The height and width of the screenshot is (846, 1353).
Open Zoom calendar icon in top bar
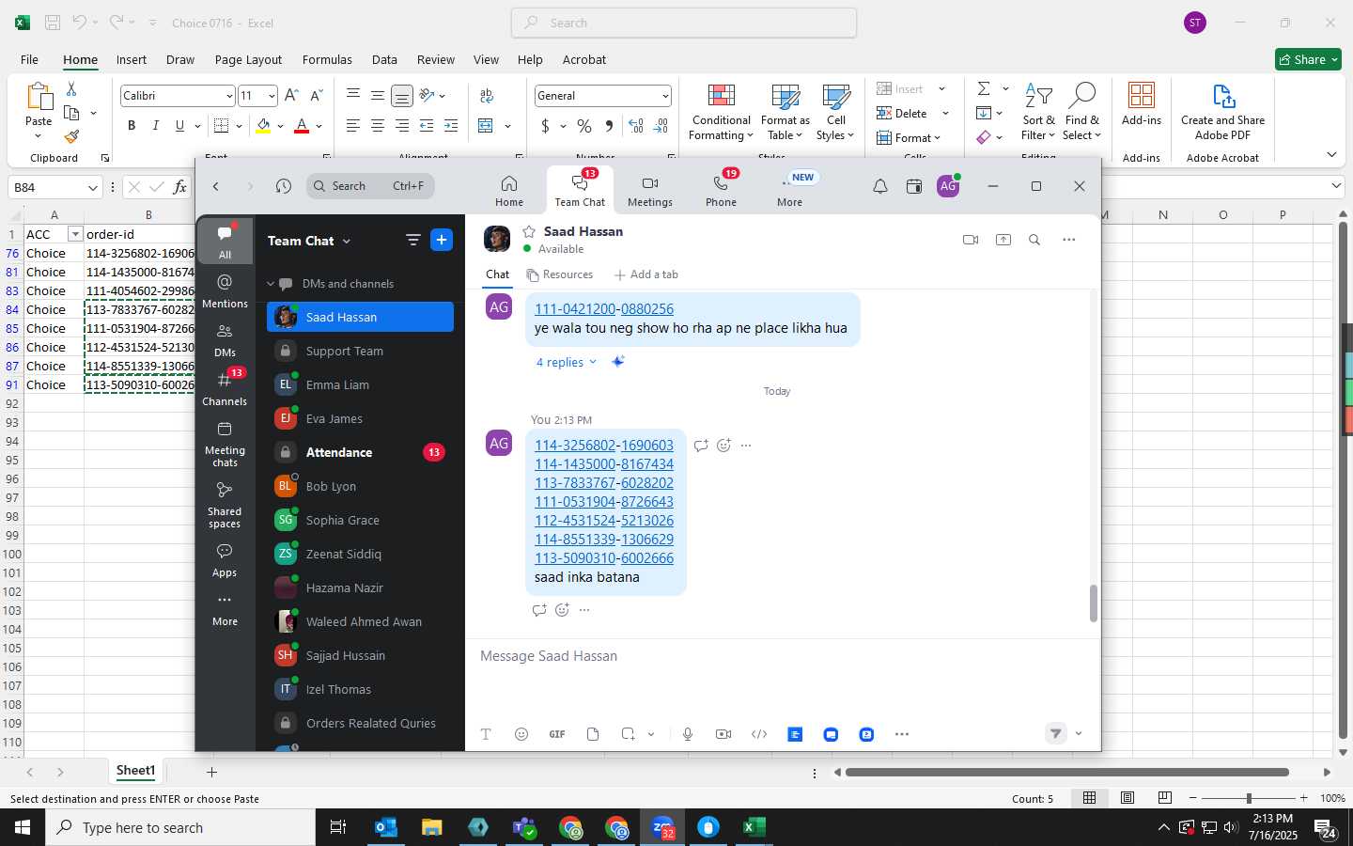point(913,186)
